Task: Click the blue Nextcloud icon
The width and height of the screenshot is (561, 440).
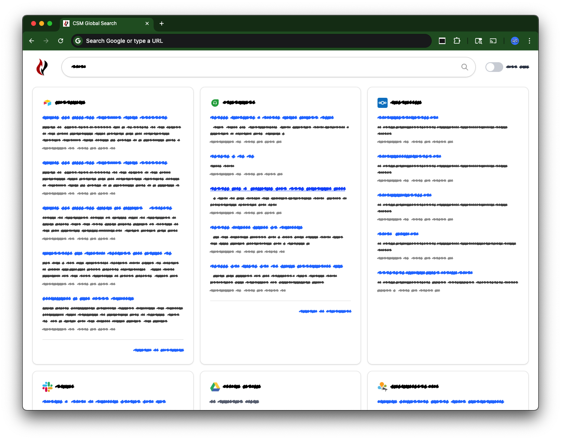Action: (382, 103)
